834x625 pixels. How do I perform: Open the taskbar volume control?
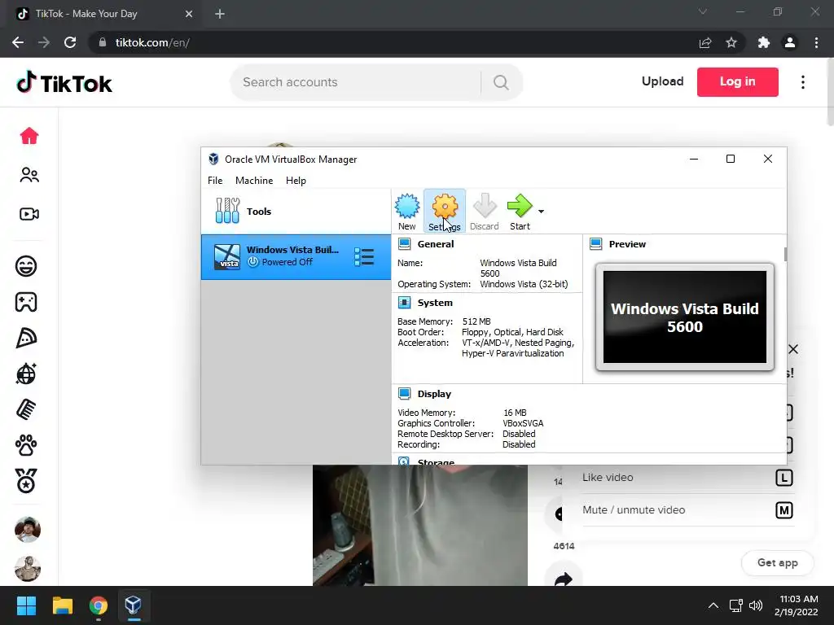coord(756,605)
